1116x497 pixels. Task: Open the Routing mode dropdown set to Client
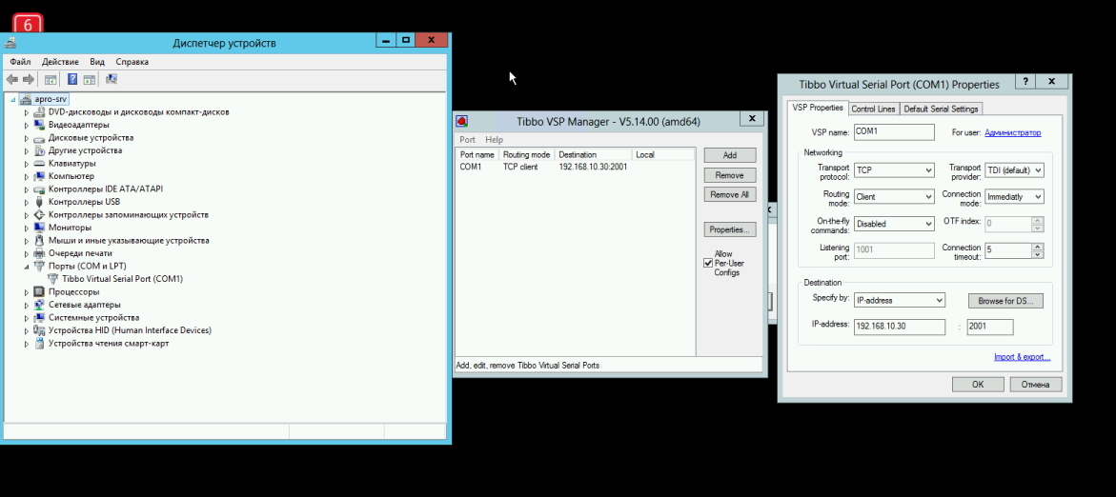click(x=893, y=197)
